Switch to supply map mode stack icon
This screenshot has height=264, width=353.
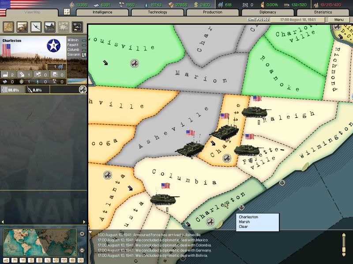click(39, 260)
